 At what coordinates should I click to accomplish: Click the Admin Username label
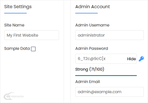(x=92, y=25)
